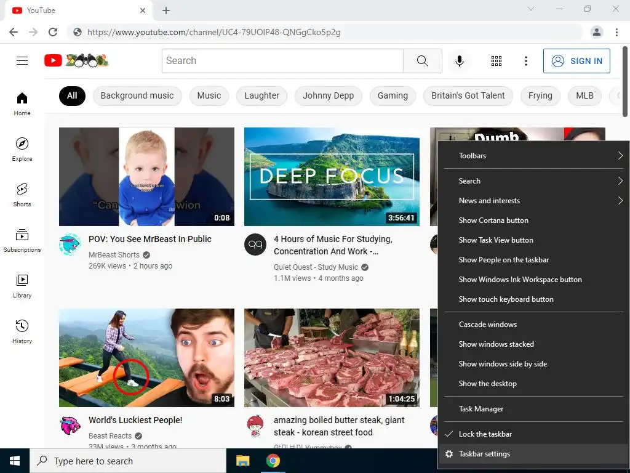630x473 pixels.
Task: Go to Home in sidebar
Action: 22,103
